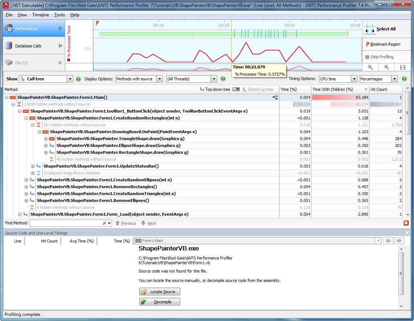The height and width of the screenshot is (321, 414).
Task: Zoom in on the timeline with the magnifier
Action: [370, 67]
